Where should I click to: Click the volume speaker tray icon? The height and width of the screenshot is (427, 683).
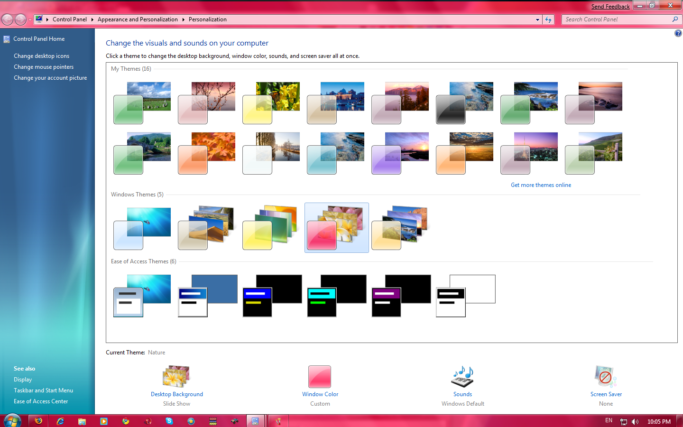[x=635, y=421]
